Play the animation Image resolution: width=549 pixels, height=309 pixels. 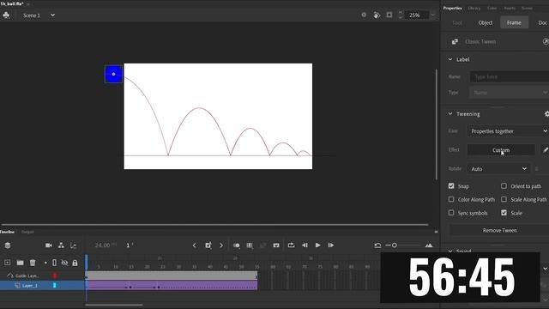tap(318, 245)
